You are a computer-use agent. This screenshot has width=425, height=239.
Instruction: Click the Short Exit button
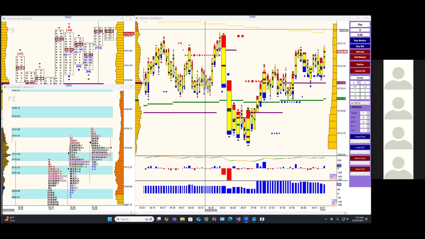[x=360, y=169]
